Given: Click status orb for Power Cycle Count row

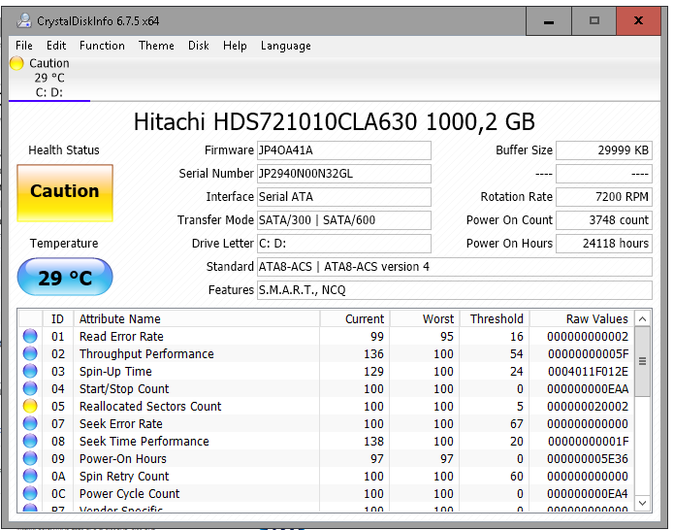Looking at the screenshot, I should pos(30,493).
